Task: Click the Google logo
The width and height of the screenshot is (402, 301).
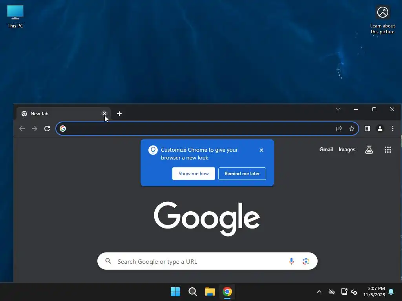Action: point(207,218)
